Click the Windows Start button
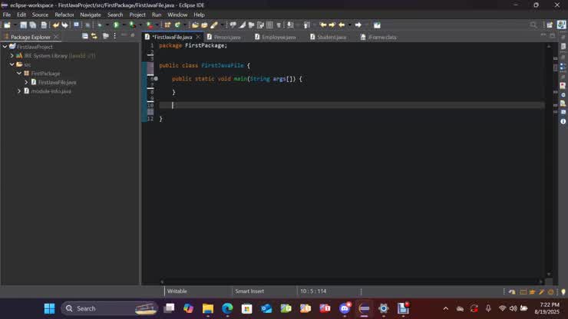 click(49, 308)
